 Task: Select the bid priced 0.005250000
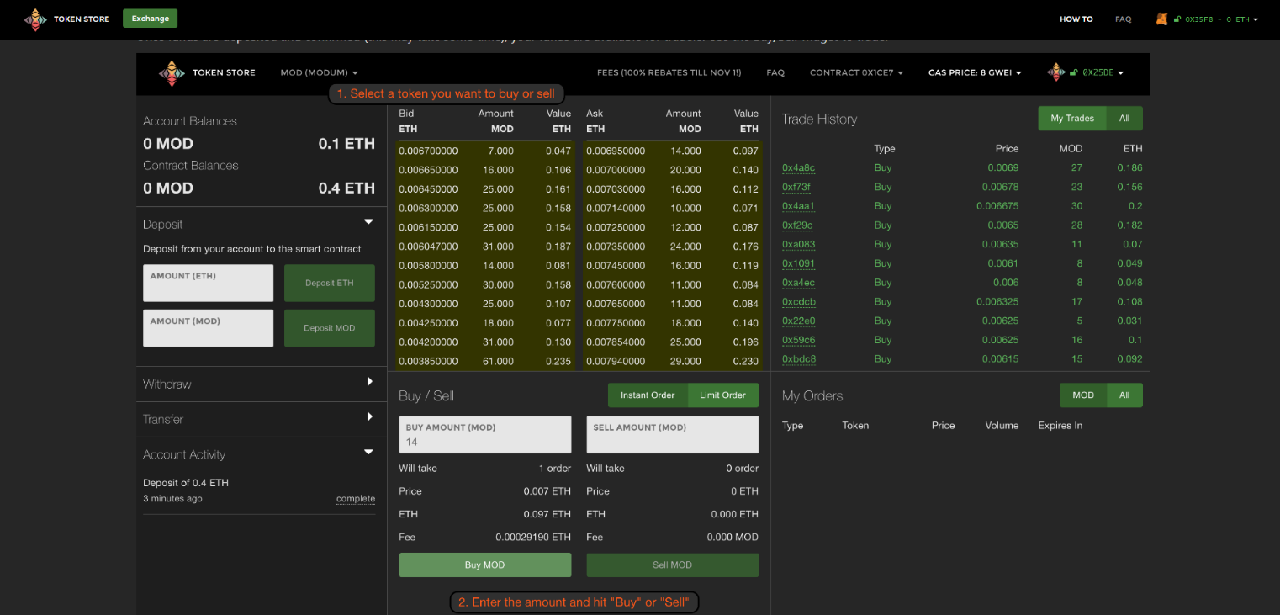point(485,284)
